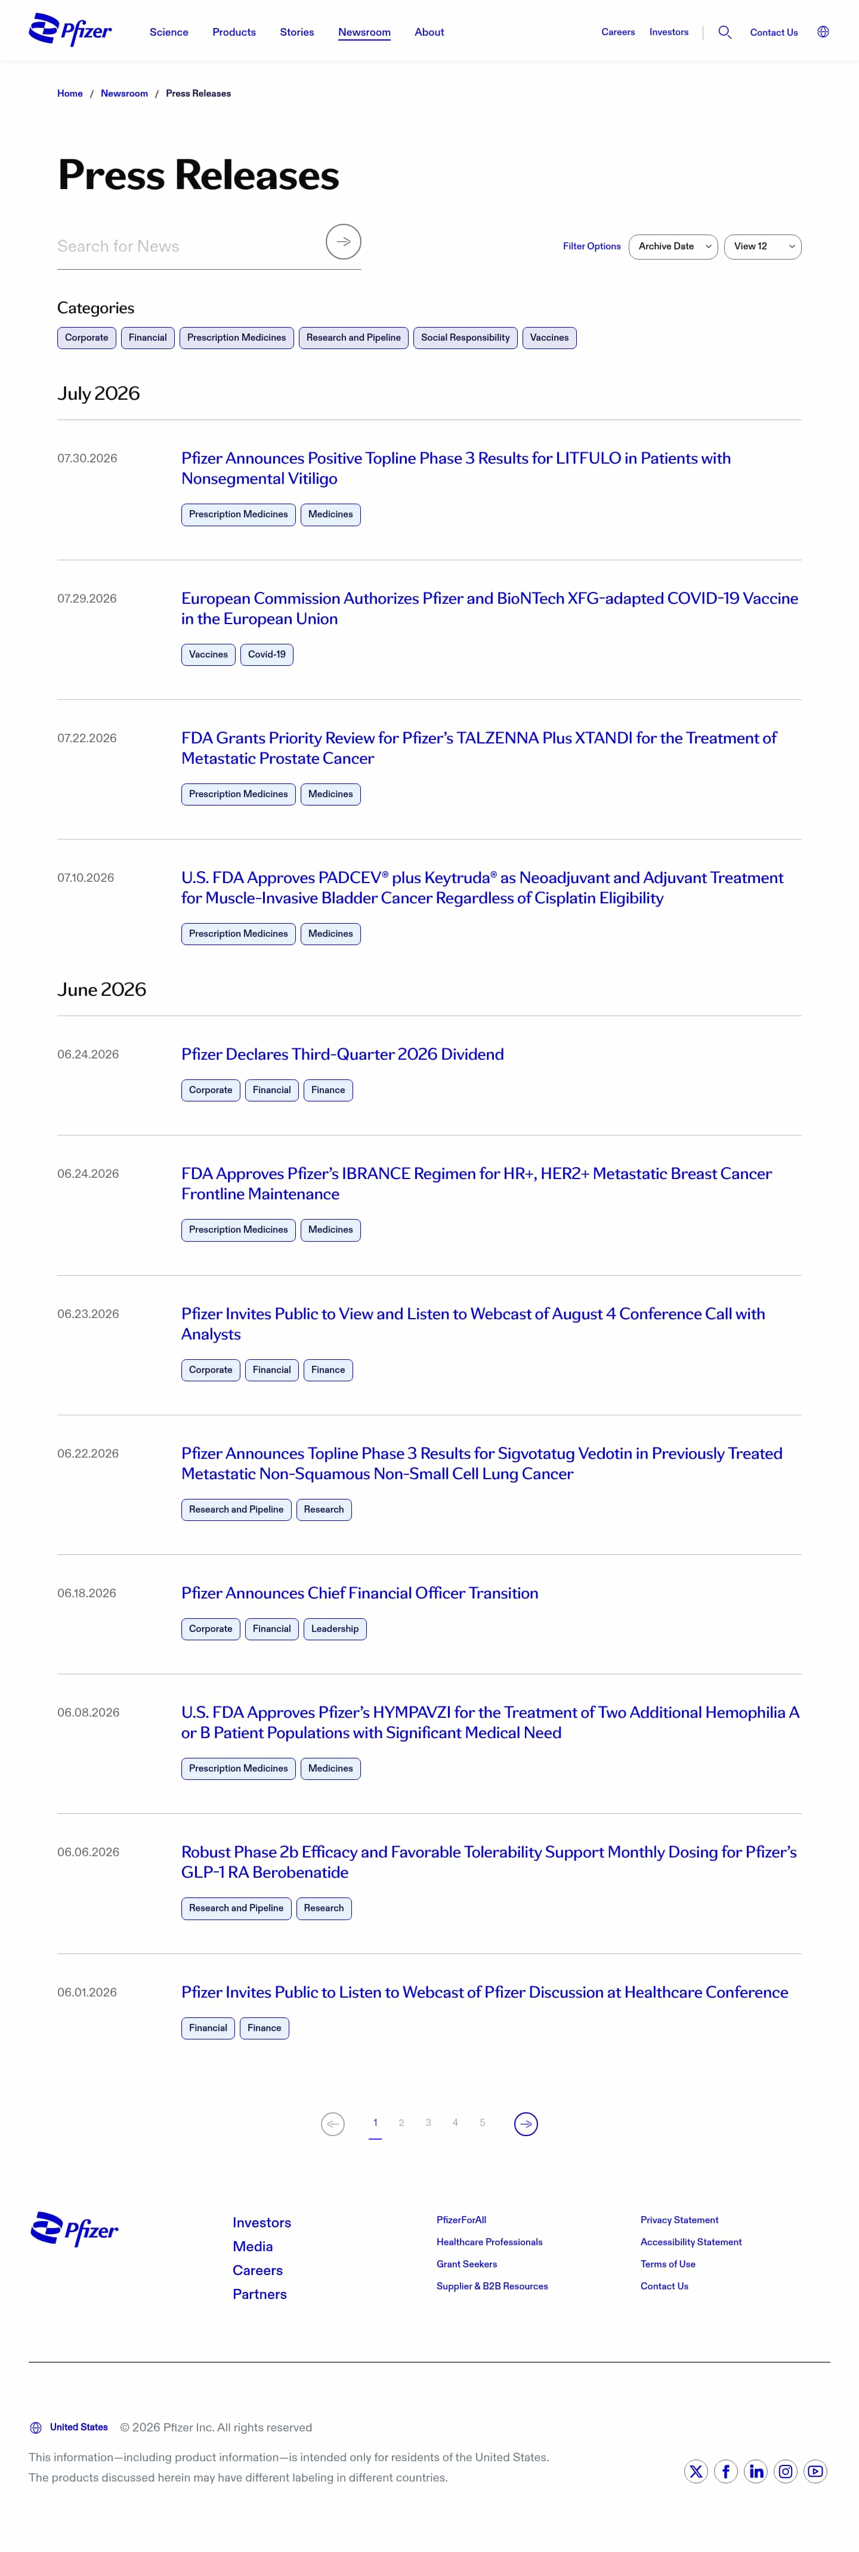Screen dimensions: 859x2552
Task: Open the Filter Options link
Action: pos(592,246)
